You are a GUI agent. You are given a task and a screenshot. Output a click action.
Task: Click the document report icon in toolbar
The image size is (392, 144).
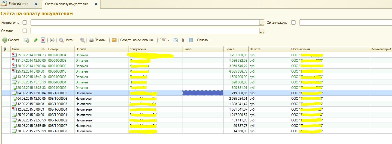pos(176,40)
